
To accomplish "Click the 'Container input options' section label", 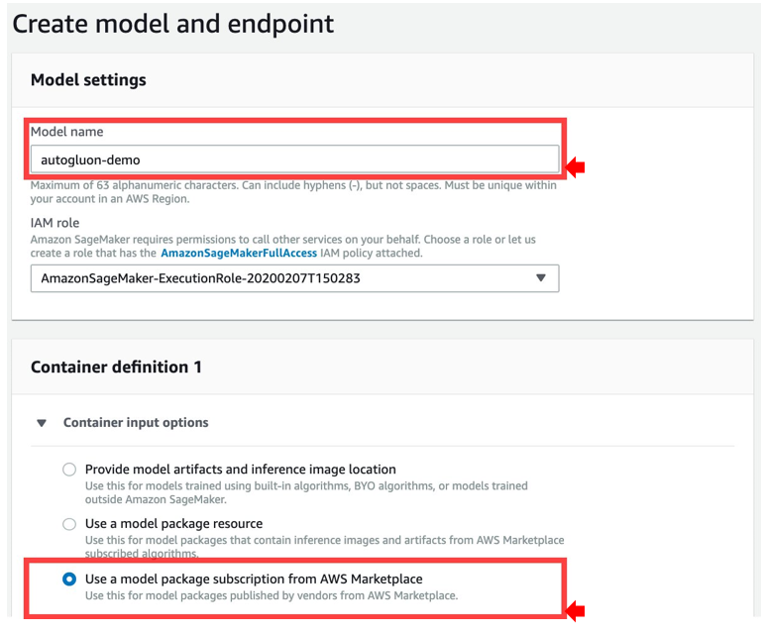I will 136,422.
